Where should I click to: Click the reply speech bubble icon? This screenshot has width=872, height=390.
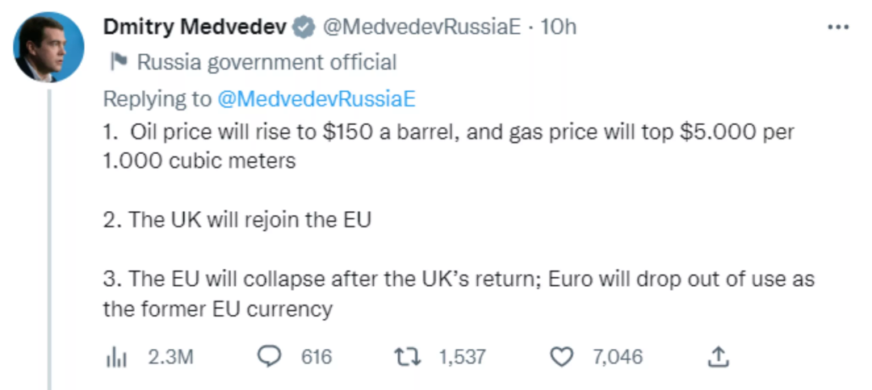click(x=268, y=356)
